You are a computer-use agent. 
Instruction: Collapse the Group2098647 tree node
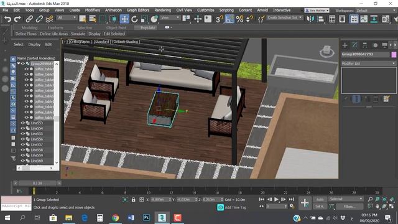tap(19, 63)
